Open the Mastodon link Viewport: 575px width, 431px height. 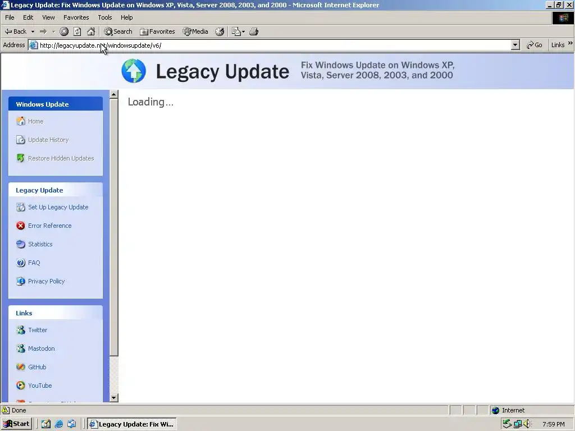[x=42, y=349]
